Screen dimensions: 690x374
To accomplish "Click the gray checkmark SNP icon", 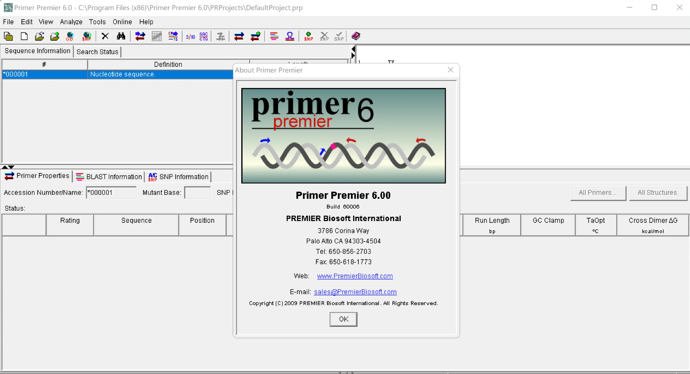I will coord(339,36).
